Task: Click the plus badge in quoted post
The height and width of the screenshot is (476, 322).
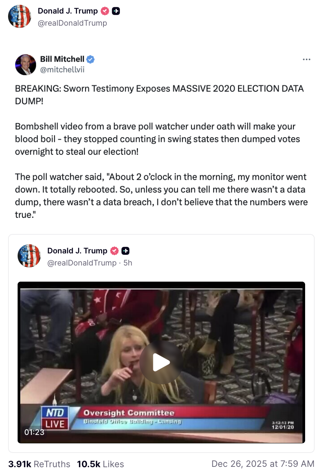Action: 125,251
